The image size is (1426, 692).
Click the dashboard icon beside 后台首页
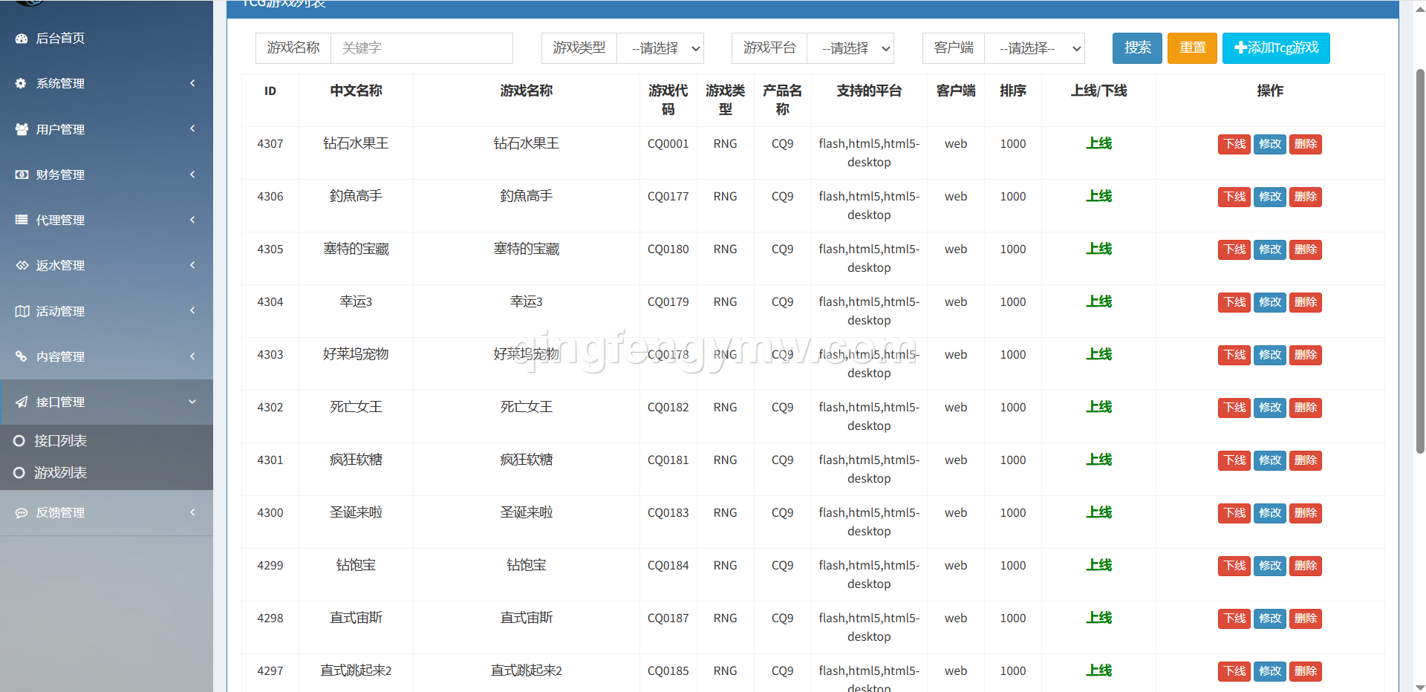[x=22, y=39]
